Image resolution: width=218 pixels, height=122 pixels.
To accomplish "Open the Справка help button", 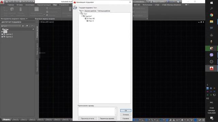I will tap(126, 119).
